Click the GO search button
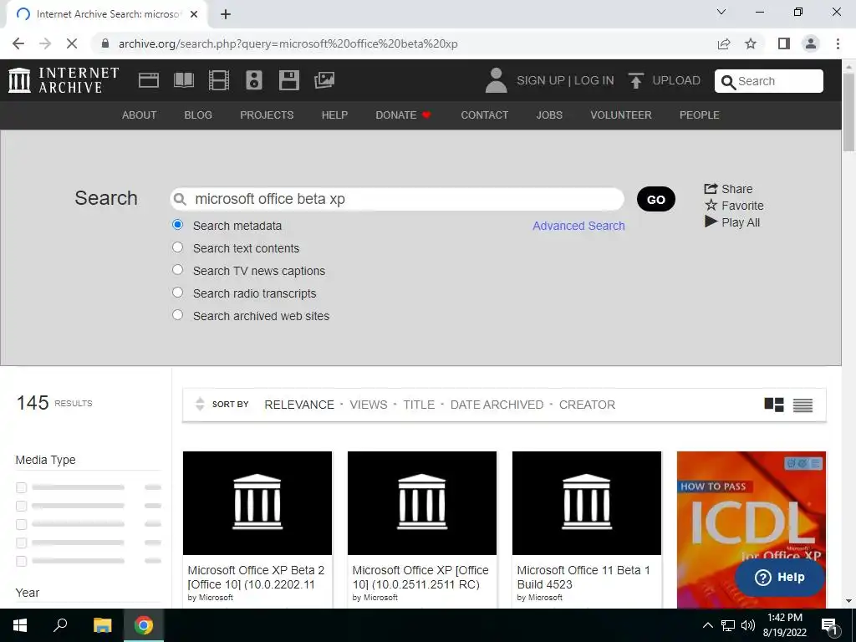856x642 pixels. point(656,199)
